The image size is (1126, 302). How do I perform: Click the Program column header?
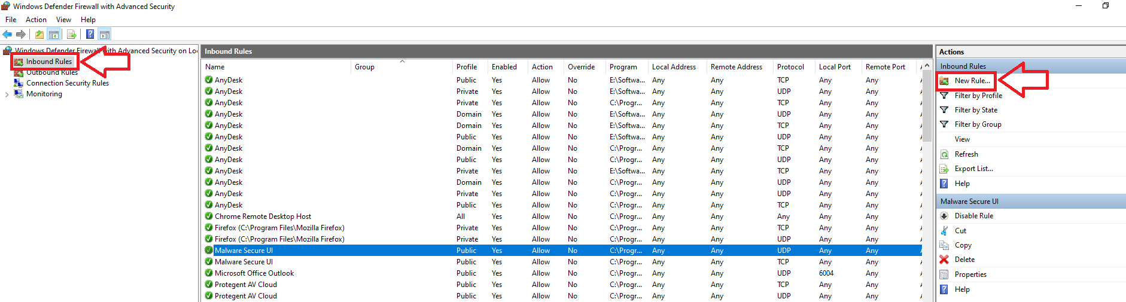(x=626, y=67)
